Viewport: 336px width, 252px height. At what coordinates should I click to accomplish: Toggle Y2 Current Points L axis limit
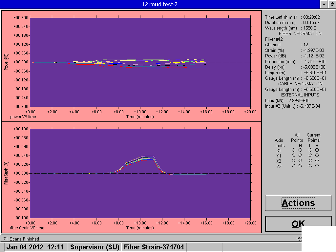tap(310, 166)
